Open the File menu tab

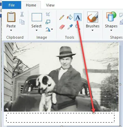pyautogui.click(x=12, y=5)
